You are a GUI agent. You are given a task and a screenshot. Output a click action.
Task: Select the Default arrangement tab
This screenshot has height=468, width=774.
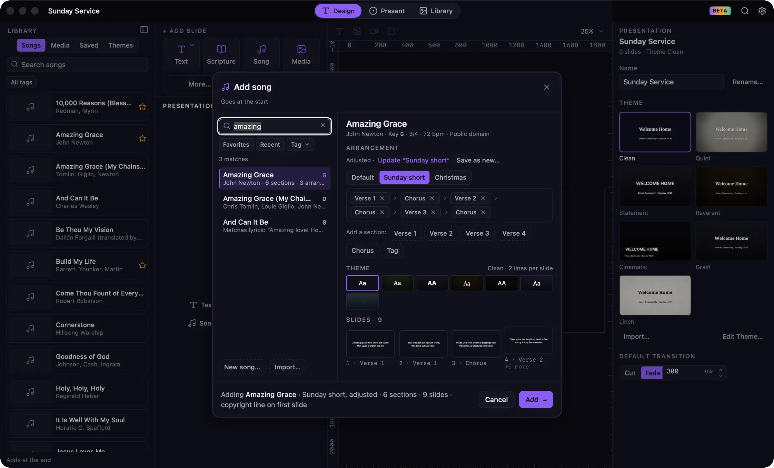[362, 177]
